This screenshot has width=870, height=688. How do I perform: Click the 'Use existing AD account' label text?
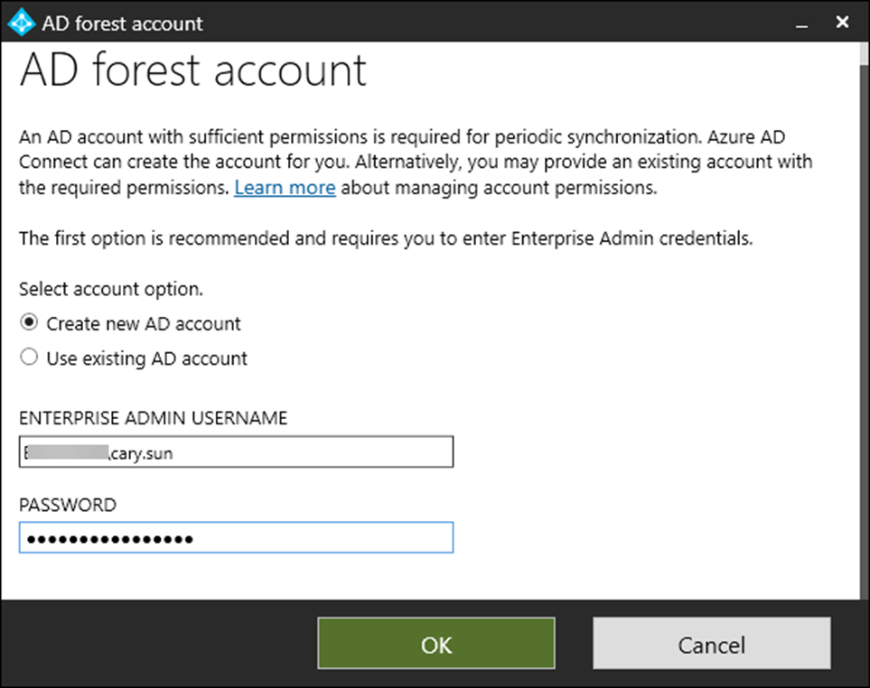[146, 358]
